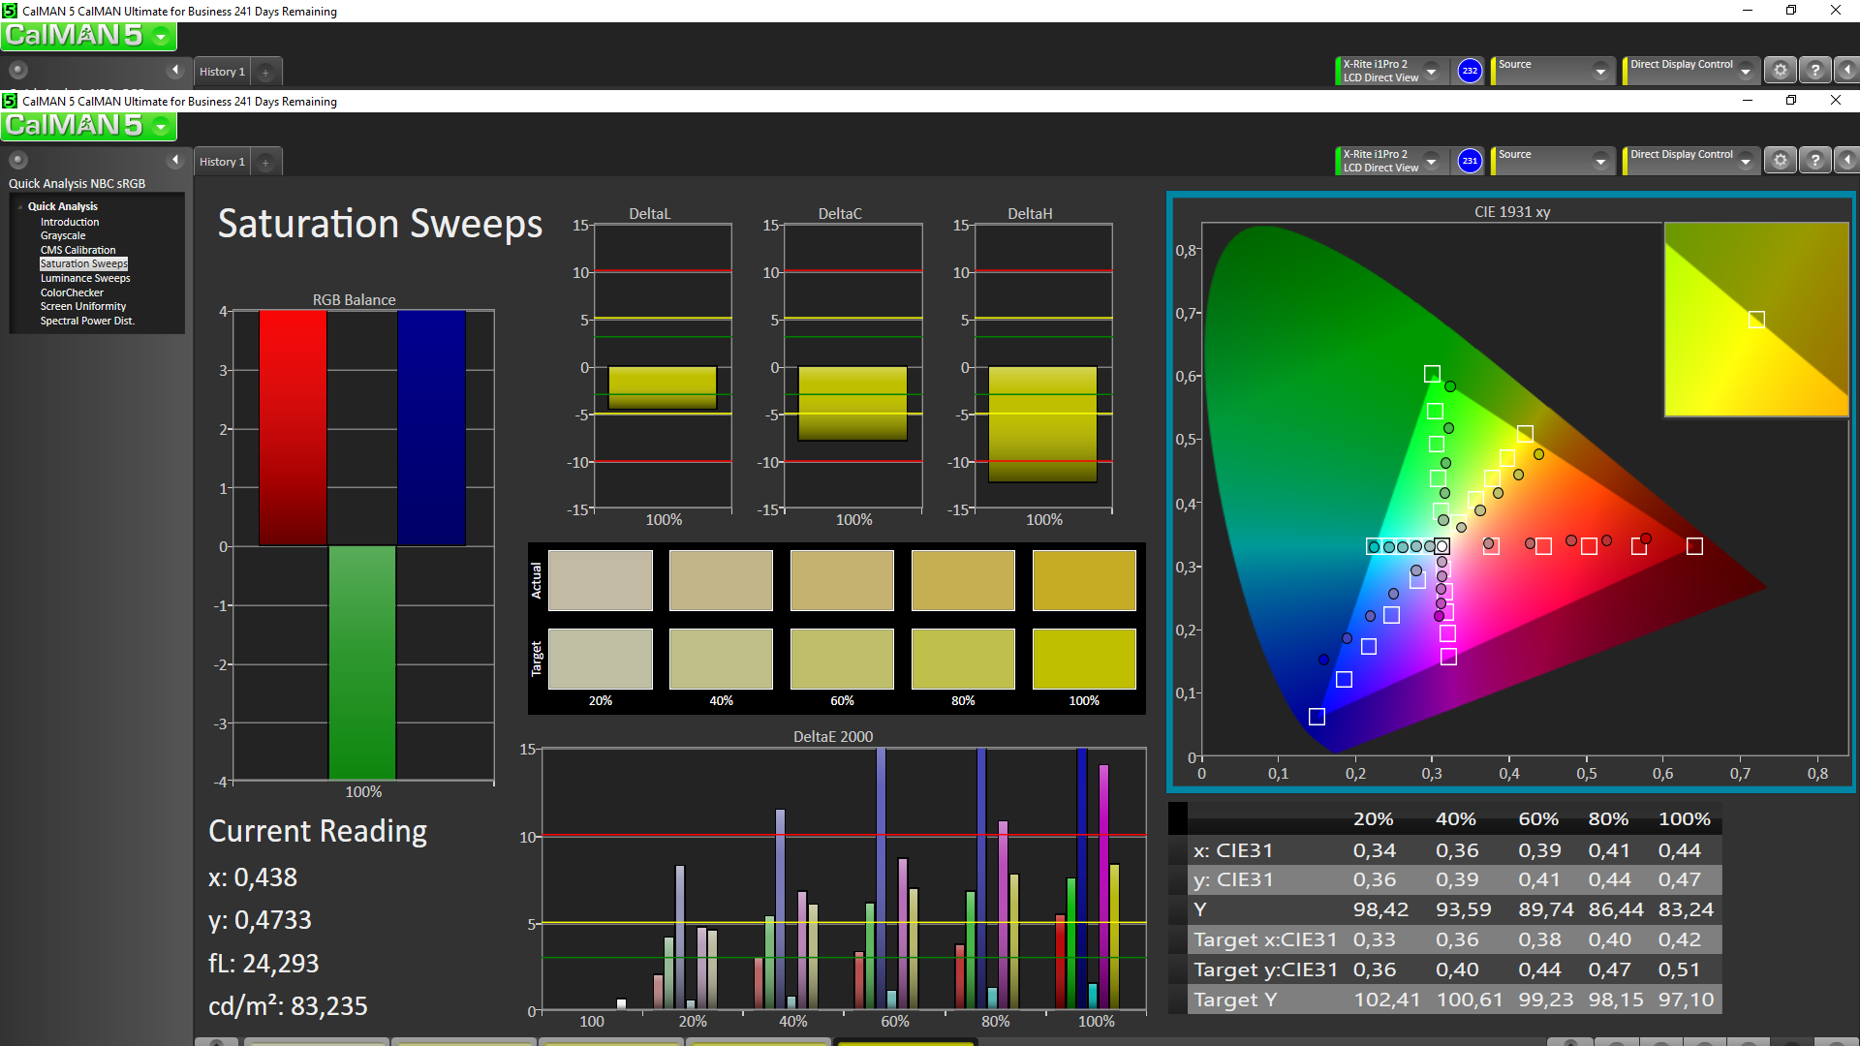Open settings gear in front CalMAN window
The width and height of the screenshot is (1860, 1046).
coord(1780,161)
